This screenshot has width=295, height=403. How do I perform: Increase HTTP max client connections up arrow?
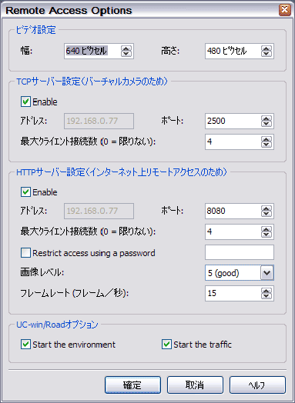click(x=267, y=229)
